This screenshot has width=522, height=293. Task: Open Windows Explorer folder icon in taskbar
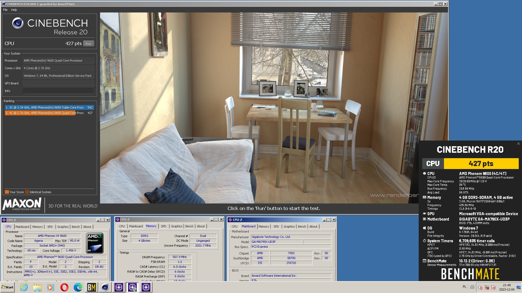(37, 287)
